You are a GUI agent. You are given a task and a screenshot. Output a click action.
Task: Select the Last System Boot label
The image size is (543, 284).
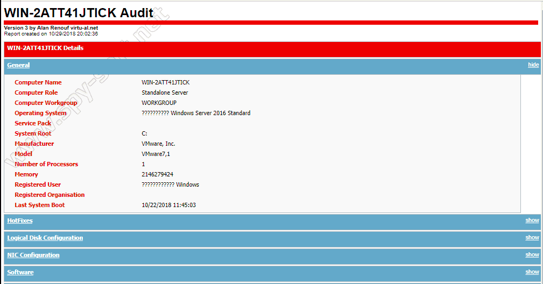(x=40, y=205)
